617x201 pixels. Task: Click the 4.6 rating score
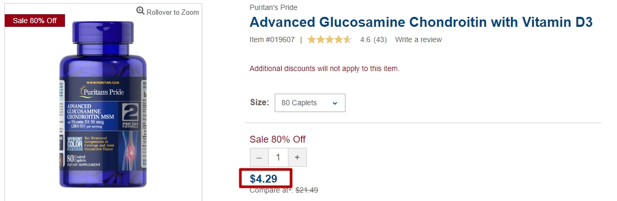[365, 39]
